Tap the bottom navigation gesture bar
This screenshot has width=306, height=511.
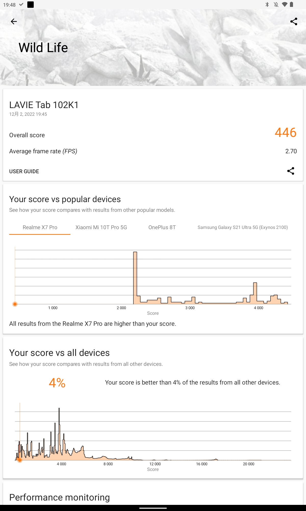[153, 508]
